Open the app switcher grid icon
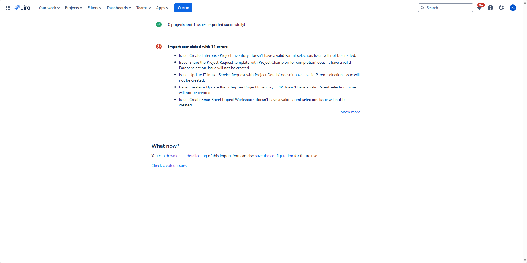The image size is (527, 263). pyautogui.click(x=8, y=8)
